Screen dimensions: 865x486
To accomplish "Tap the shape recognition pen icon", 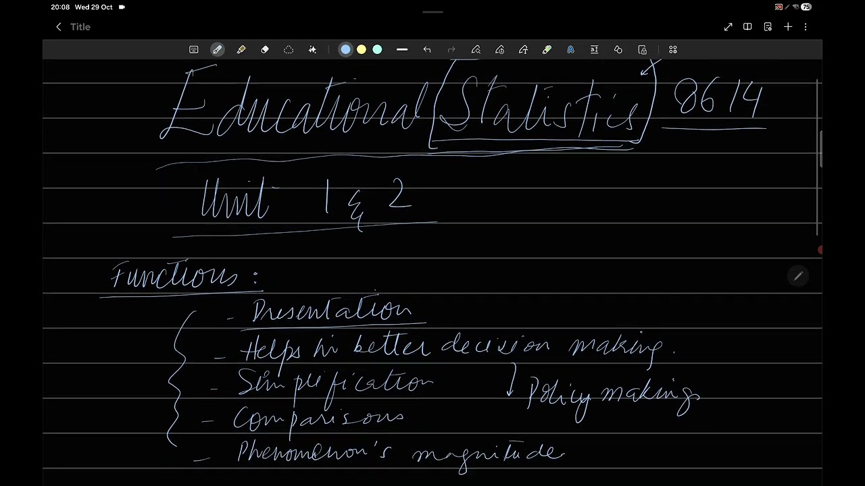I will point(499,49).
